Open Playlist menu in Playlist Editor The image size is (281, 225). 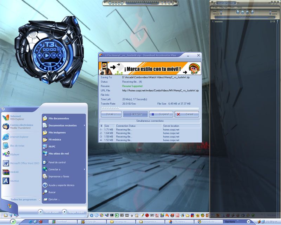click(x=223, y=7)
